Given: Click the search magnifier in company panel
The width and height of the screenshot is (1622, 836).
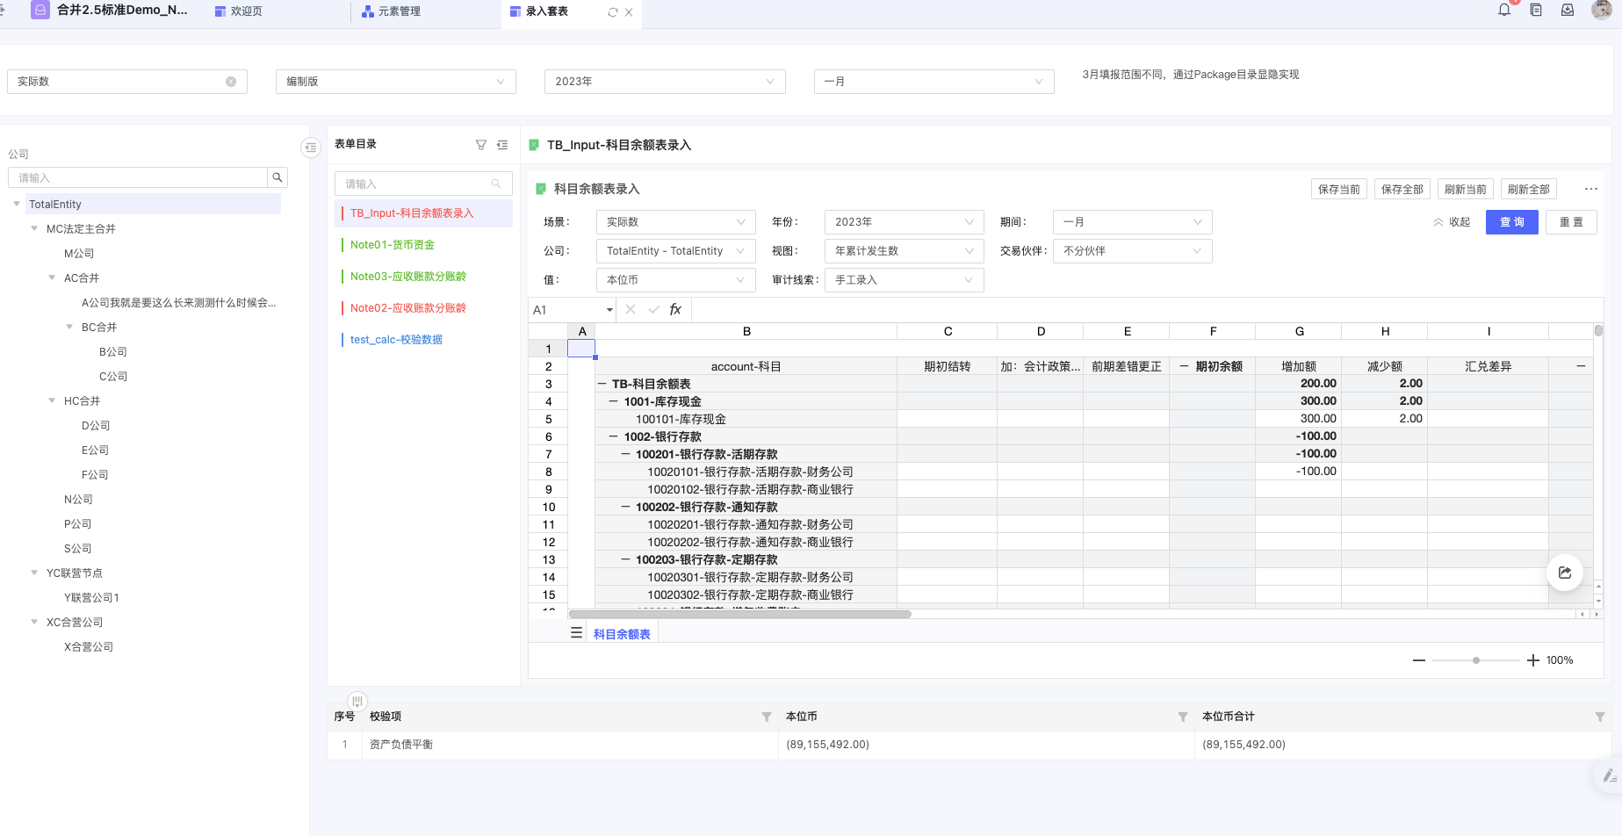Looking at the screenshot, I should point(278,177).
